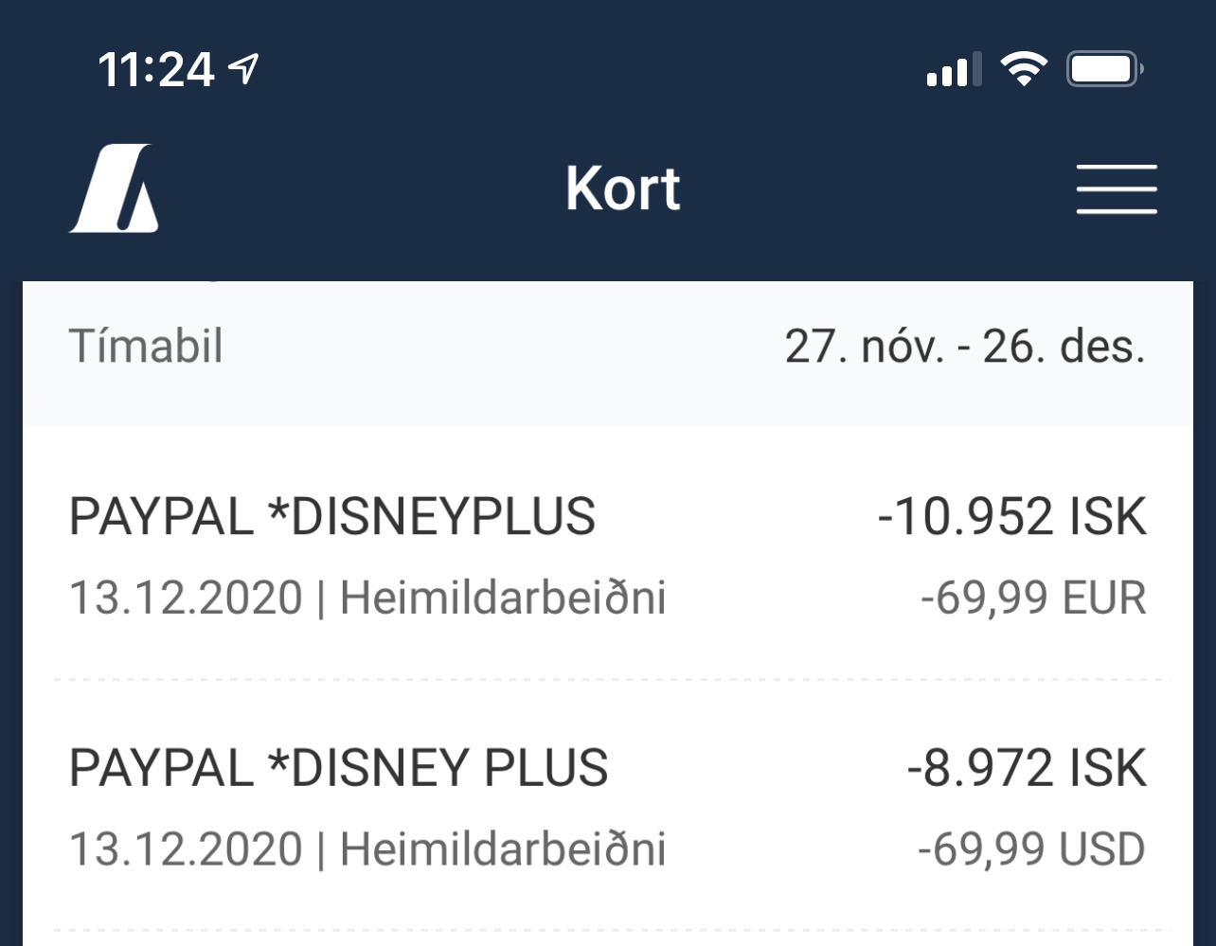This screenshot has width=1216, height=946.
Task: Select the 27. nóv. - 26. des. date range
Action: [964, 348]
